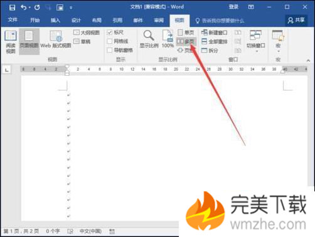315x237 pixels.
Task: Click the right indent ruler marker
Action: [283, 71]
